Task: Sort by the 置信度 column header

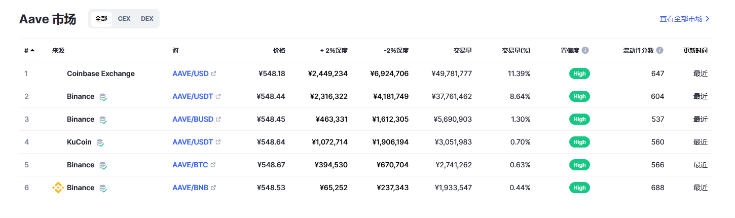Action: [x=570, y=51]
